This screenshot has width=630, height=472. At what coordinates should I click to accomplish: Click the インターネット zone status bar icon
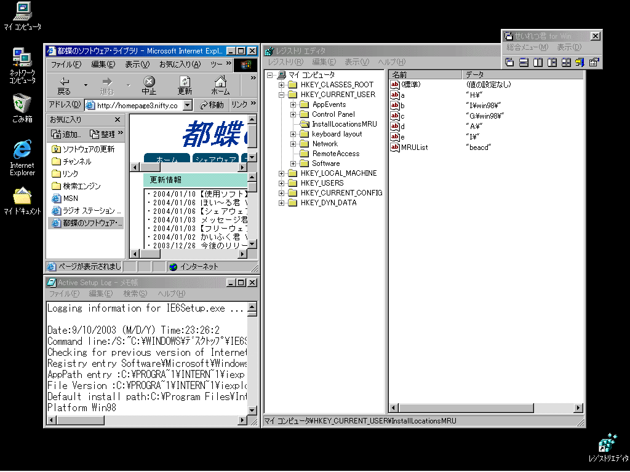(173, 267)
